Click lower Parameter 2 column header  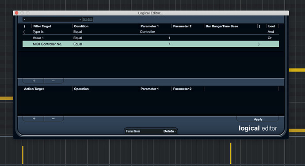[x=182, y=89]
